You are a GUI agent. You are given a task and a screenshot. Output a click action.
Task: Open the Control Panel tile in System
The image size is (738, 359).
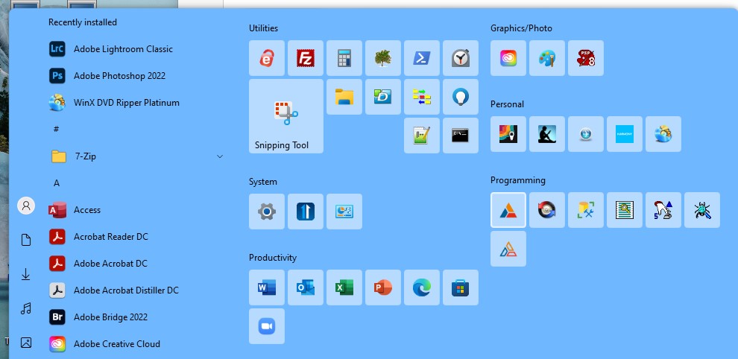(x=344, y=212)
